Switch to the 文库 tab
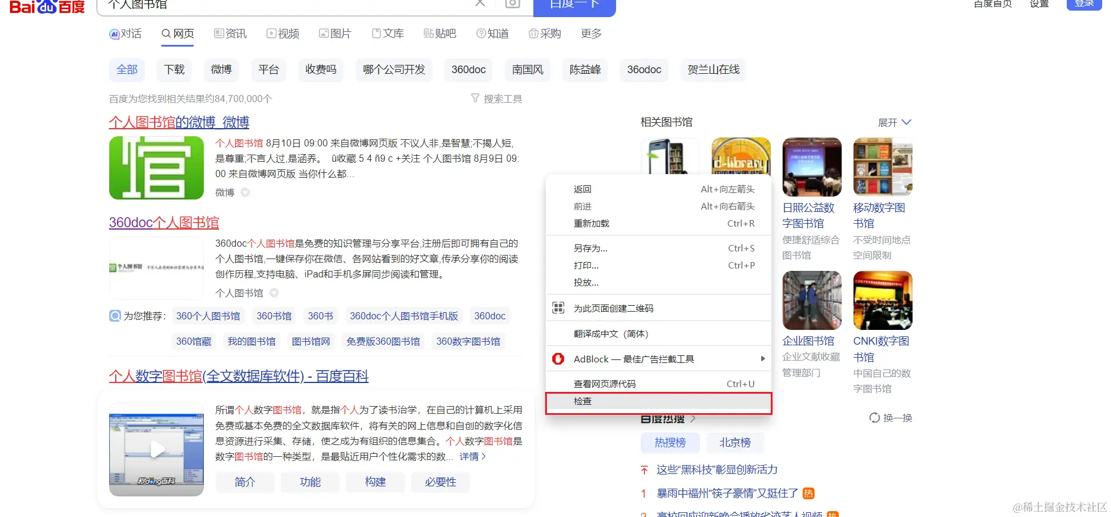Screen dimensions: 1111x517 coord(388,34)
